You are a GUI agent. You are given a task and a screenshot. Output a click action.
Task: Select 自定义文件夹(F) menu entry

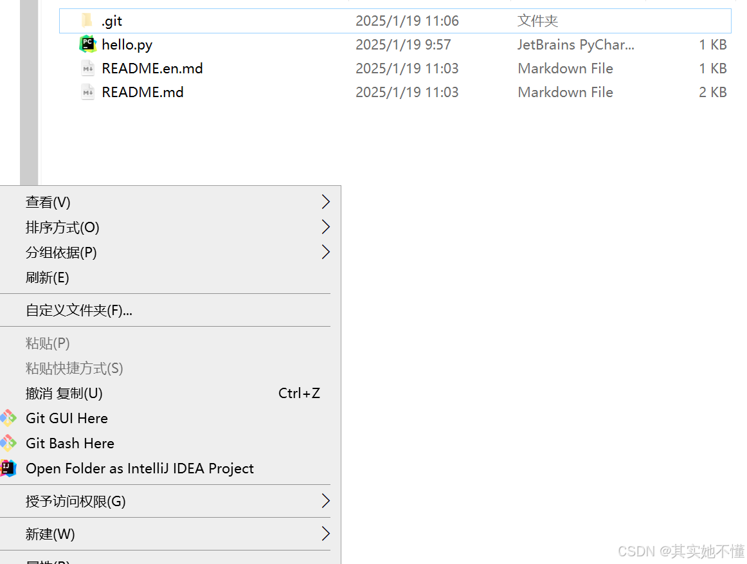tap(78, 309)
